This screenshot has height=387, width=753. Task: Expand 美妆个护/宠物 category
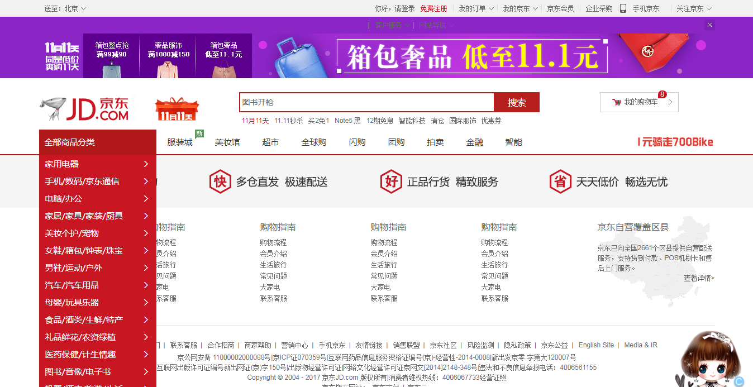pyautogui.click(x=98, y=233)
